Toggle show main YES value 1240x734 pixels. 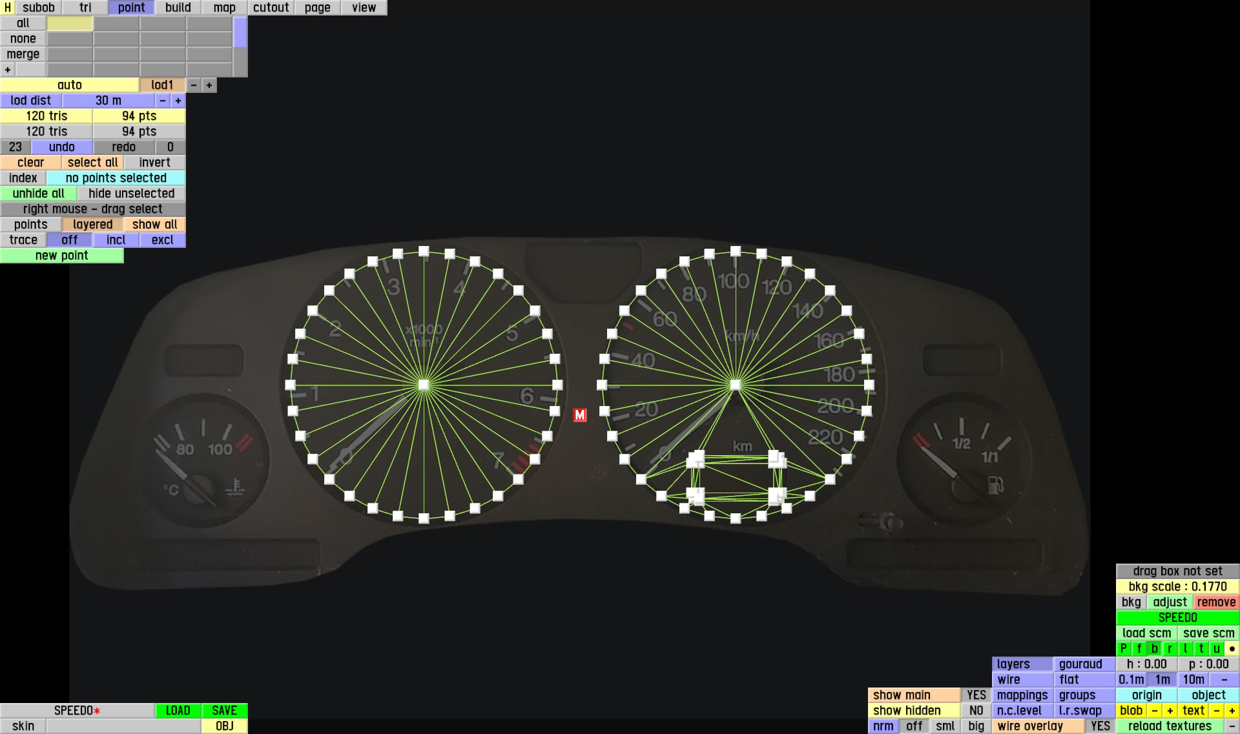pyautogui.click(x=976, y=695)
